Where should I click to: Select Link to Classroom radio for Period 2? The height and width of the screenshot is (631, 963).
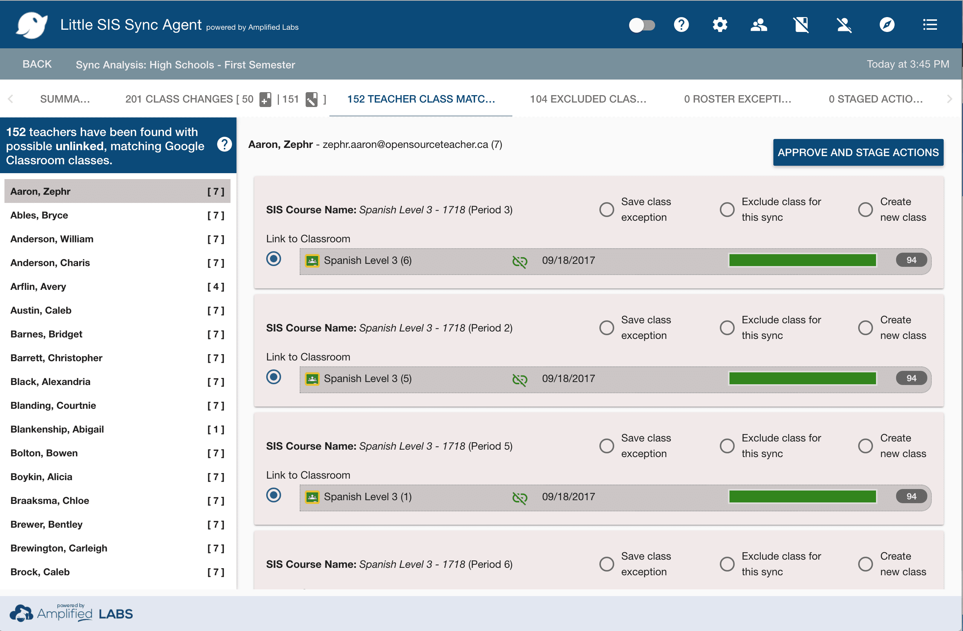click(x=274, y=377)
